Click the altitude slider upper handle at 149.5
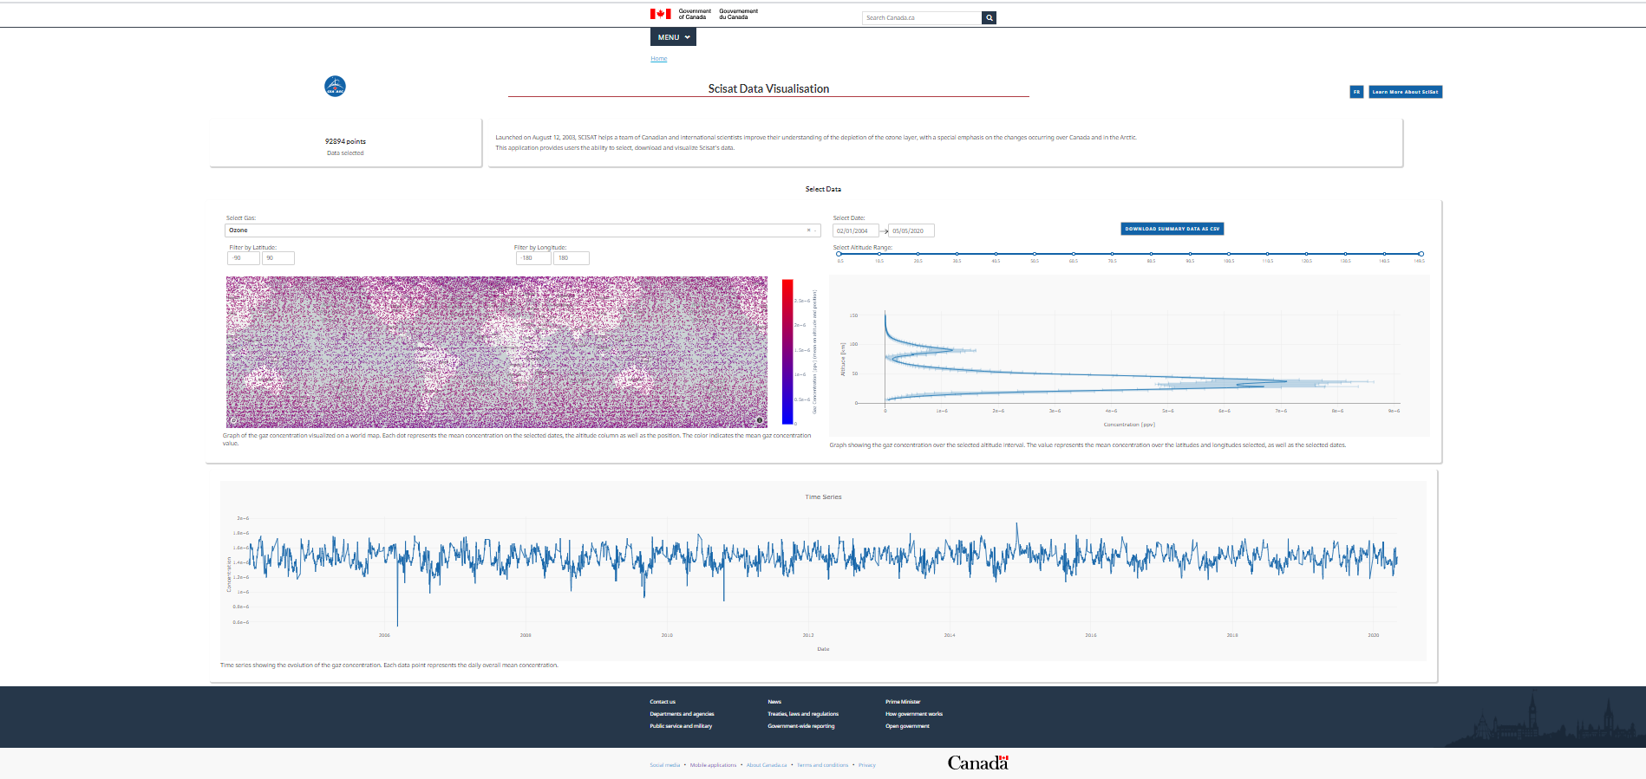 [1421, 254]
